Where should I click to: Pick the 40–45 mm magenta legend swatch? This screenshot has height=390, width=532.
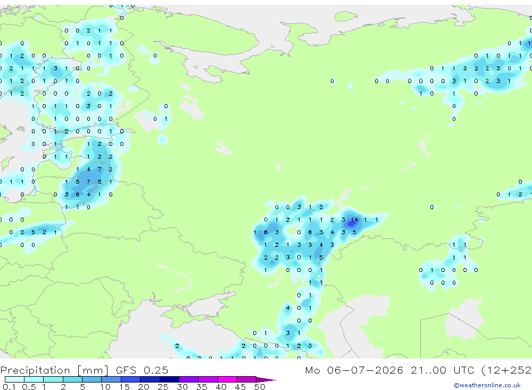(227, 379)
